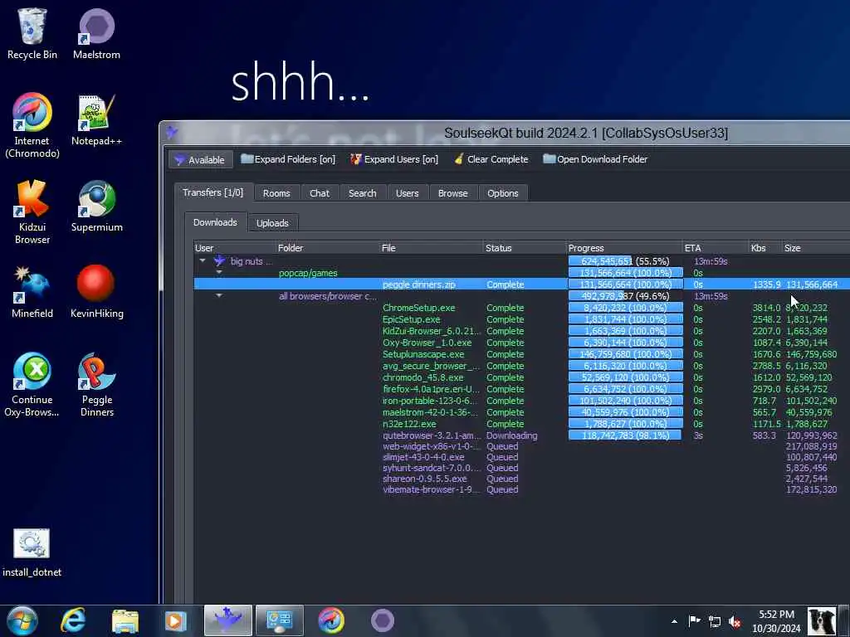Screen dimensions: 850x637
Task: Collapse the big nuts user row
Action: 203,261
